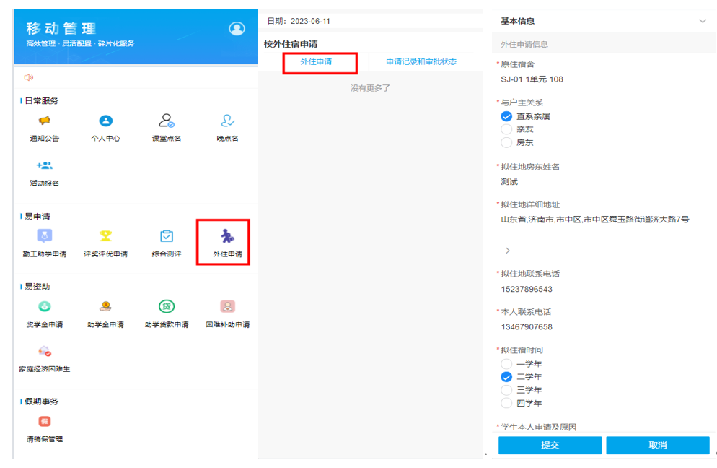The height and width of the screenshot is (468, 717).
Task: Choose 四学年 for planned stay duration
Action: tap(506, 403)
